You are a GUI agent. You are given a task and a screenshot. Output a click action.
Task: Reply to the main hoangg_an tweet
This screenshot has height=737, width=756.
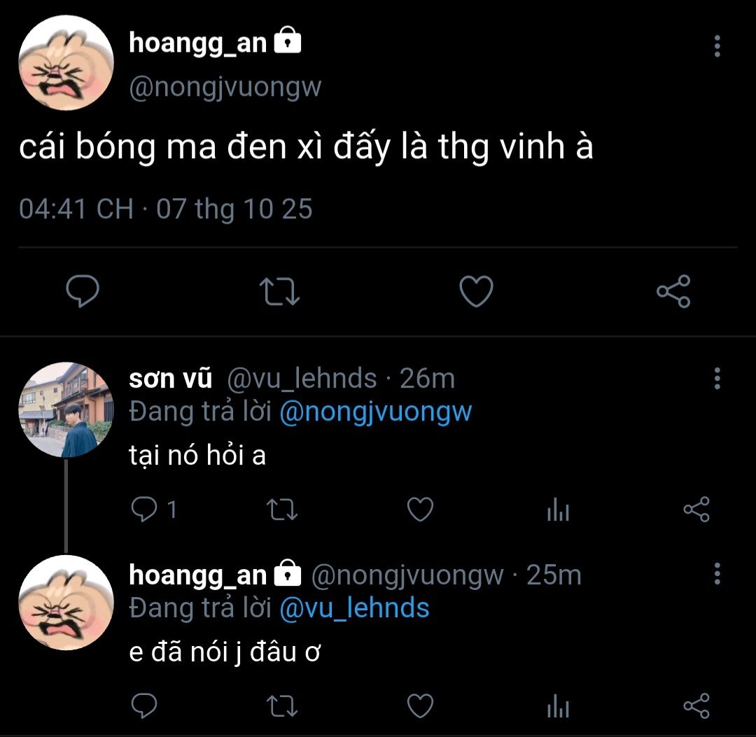point(83,290)
